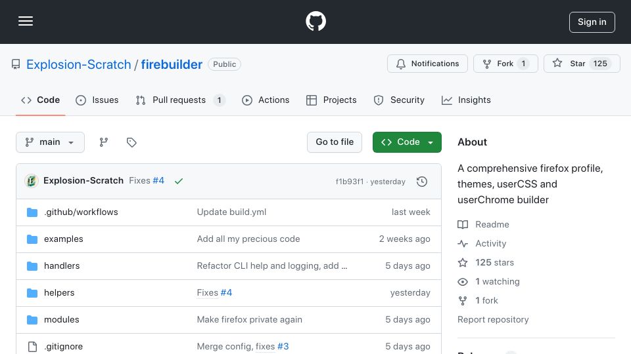631x354 pixels.
Task: Open the Explosion-Scratch owner profile link
Action: (78, 64)
